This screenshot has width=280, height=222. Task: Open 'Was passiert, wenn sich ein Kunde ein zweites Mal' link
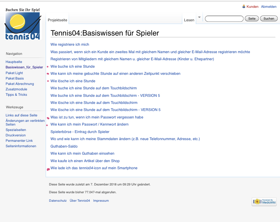(x=150, y=52)
